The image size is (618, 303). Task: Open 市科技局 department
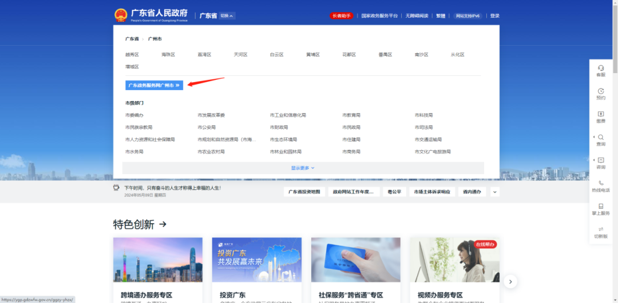(x=423, y=115)
